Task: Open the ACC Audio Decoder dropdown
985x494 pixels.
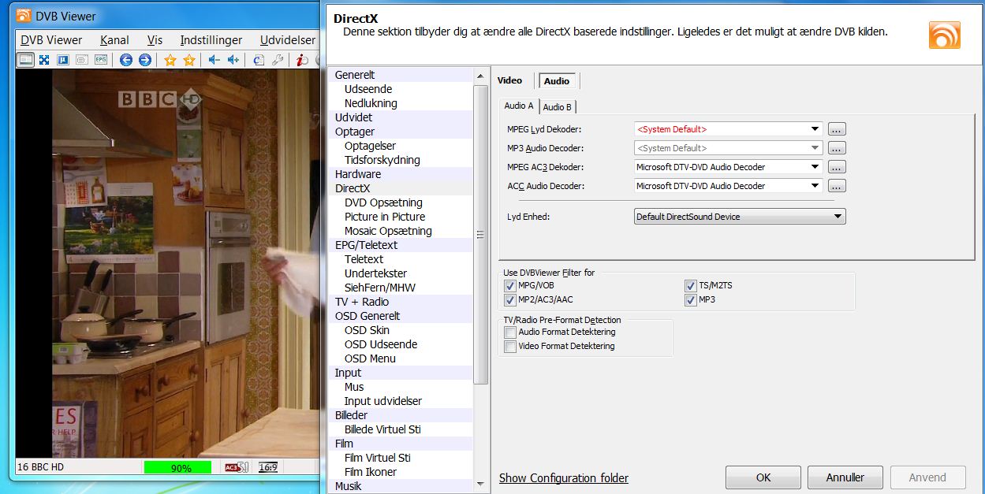Action: point(728,186)
